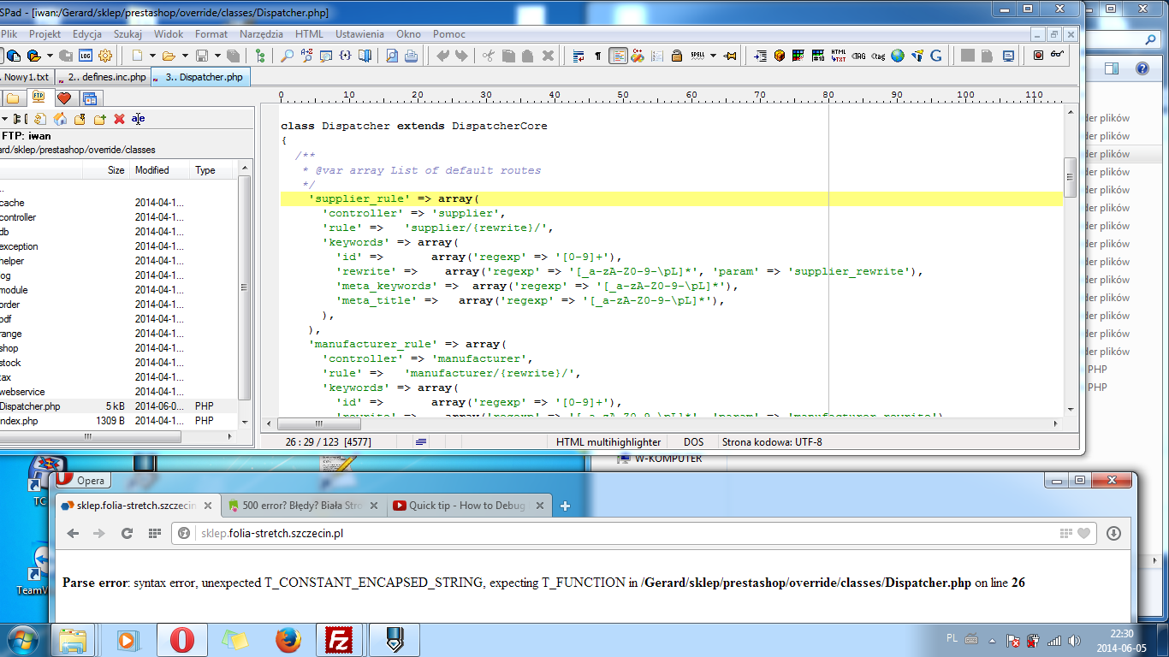
Task: Expand the spell check dropdown arrow
Action: coord(713,56)
